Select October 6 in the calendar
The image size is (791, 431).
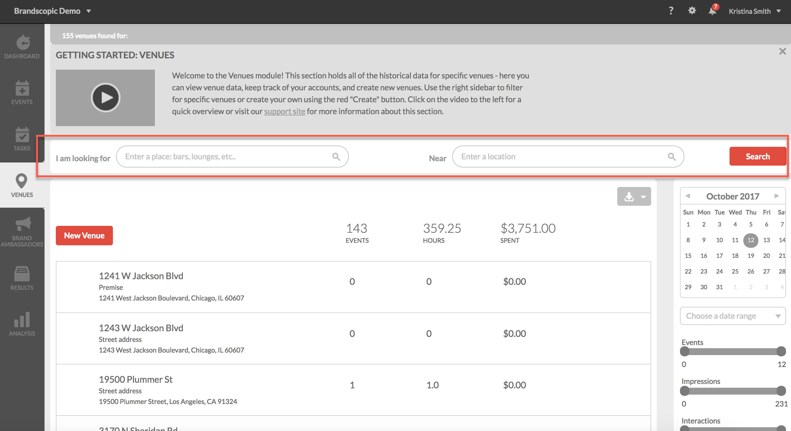(x=767, y=224)
